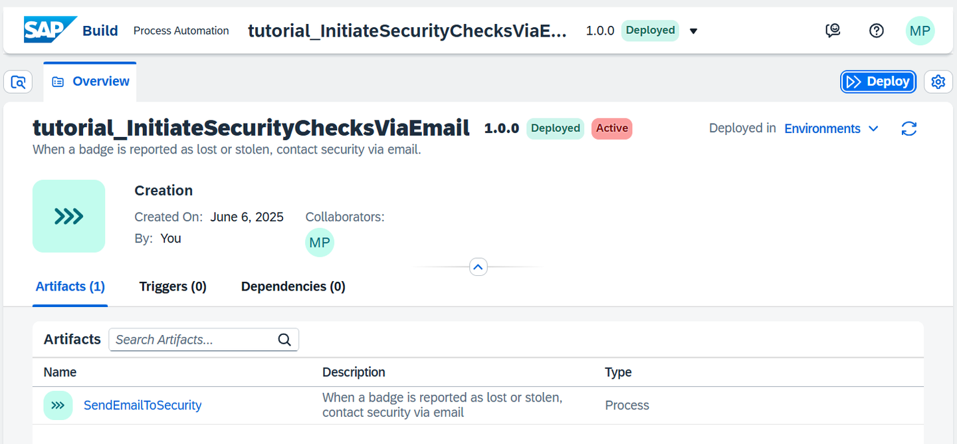Click the project description subtitle
Screen dimensions: 957x444
[227, 150]
